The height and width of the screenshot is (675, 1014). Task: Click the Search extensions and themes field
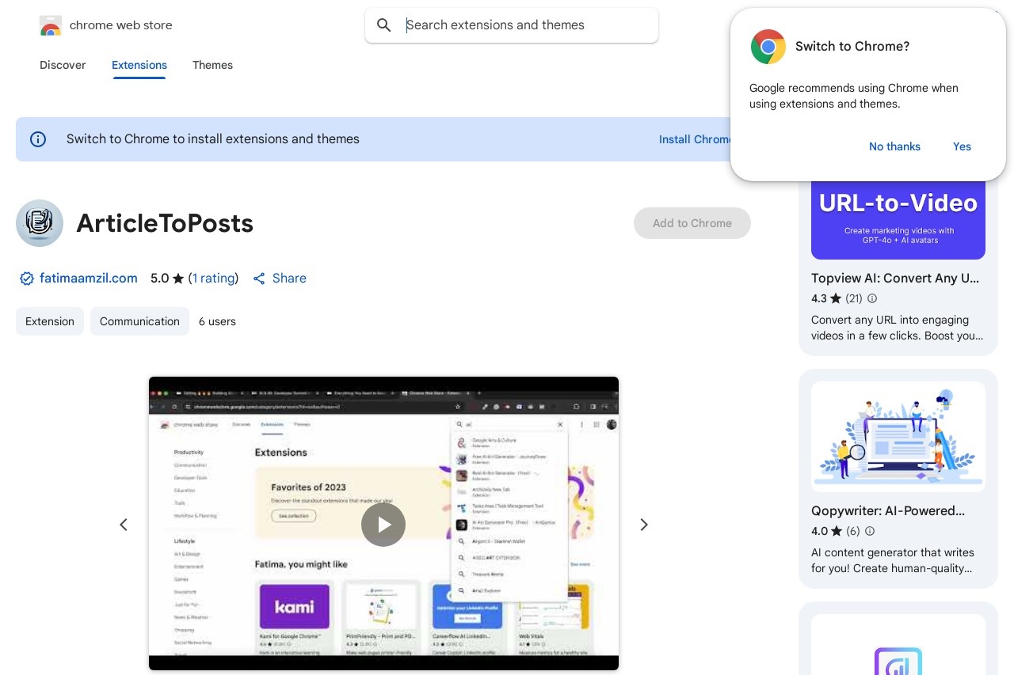coord(512,25)
